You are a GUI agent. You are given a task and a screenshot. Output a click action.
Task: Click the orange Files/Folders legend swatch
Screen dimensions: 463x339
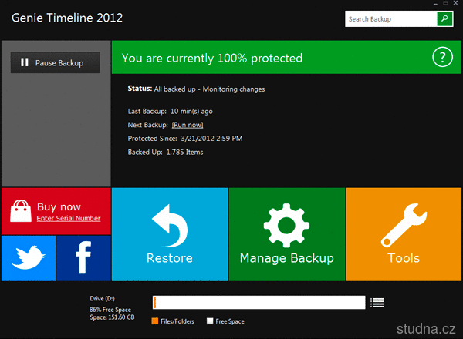coord(154,321)
